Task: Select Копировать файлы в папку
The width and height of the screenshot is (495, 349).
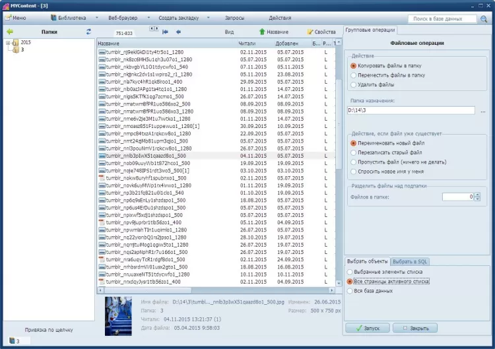Action: click(386, 66)
